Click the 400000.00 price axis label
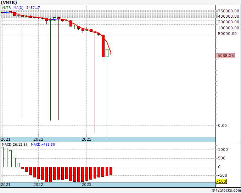The image size is (241, 193). pyautogui.click(x=229, y=16)
